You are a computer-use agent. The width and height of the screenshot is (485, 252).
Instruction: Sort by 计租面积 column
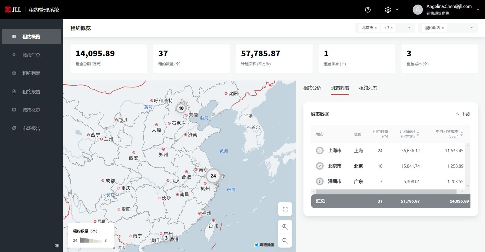[x=418, y=134]
